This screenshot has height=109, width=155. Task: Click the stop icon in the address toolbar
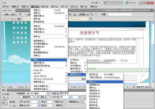12,19
